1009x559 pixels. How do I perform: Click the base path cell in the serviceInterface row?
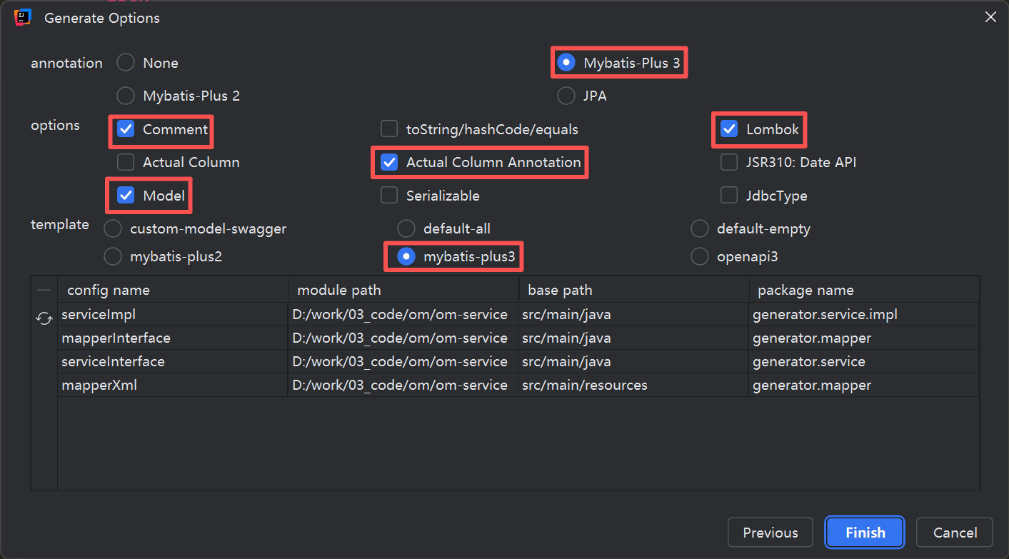pyautogui.click(x=634, y=361)
